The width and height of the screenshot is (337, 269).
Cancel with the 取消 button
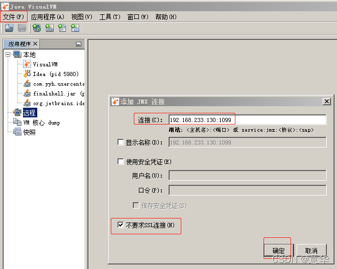311,250
